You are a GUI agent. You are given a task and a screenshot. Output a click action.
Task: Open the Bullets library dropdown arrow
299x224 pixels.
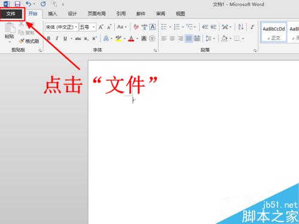170,27
